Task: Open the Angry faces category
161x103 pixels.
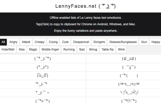Action: (x=13, y=42)
